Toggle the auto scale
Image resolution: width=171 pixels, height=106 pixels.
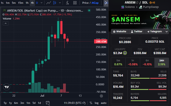coord(104,103)
